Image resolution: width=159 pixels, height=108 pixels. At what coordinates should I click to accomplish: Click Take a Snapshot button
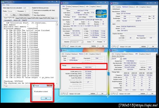coord(24,15)
